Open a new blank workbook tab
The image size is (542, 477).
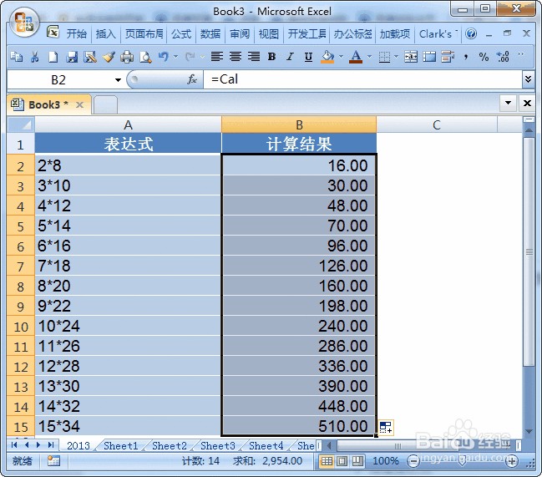pos(105,104)
